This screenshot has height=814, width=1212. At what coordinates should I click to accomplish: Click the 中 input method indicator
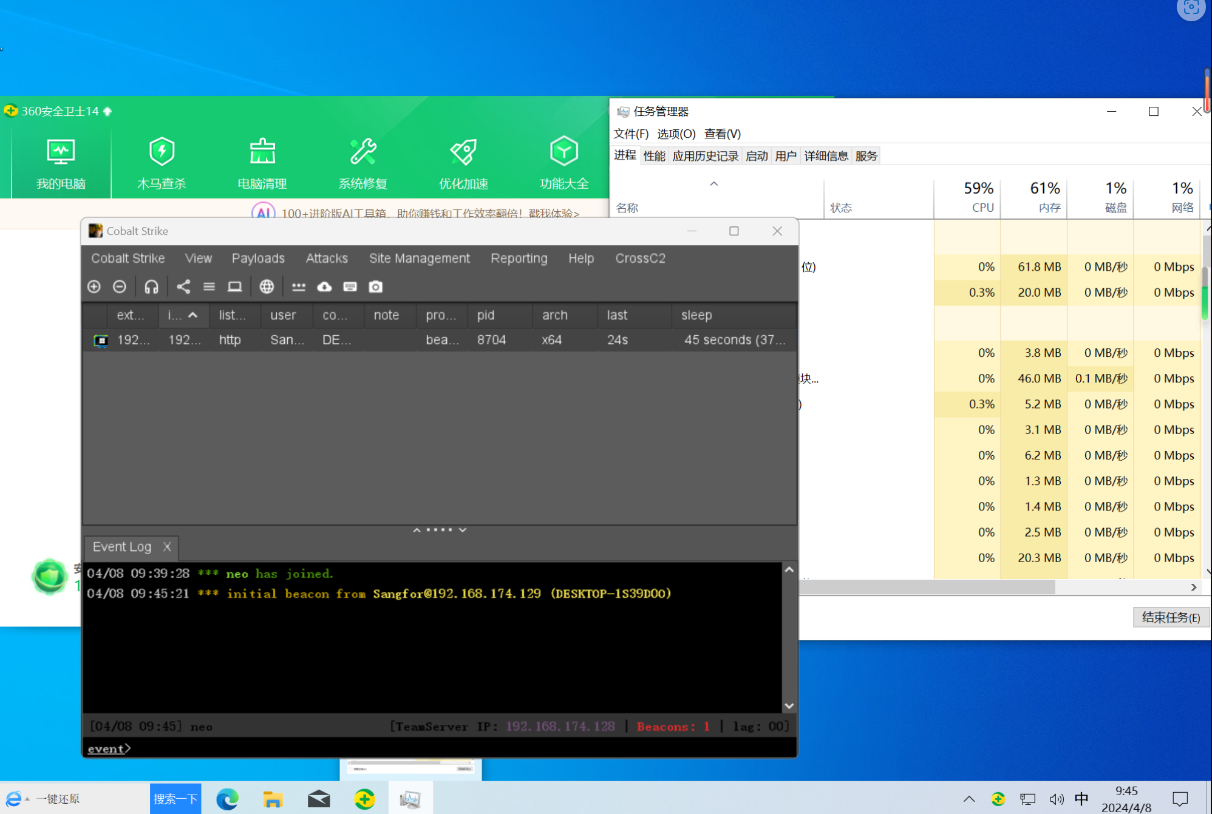pyautogui.click(x=1082, y=799)
